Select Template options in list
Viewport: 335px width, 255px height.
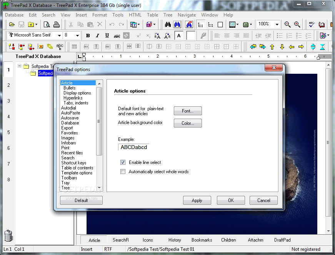[x=77, y=173]
